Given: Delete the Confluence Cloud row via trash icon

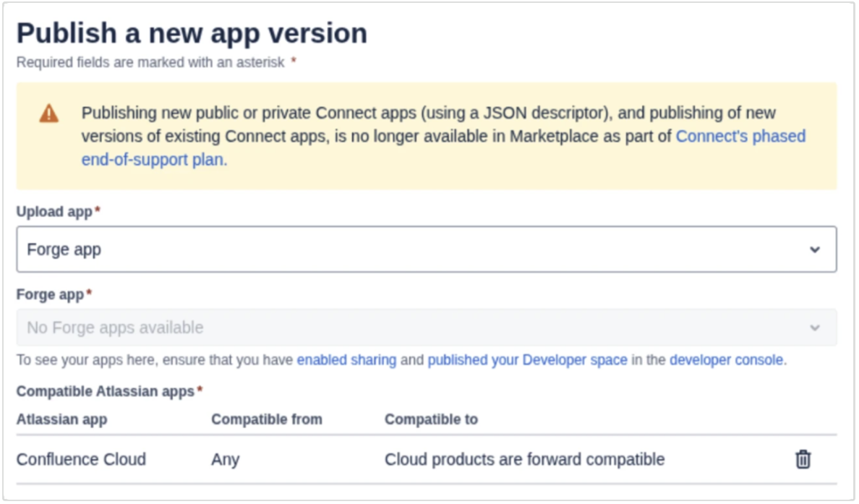Looking at the screenshot, I should tap(803, 459).
